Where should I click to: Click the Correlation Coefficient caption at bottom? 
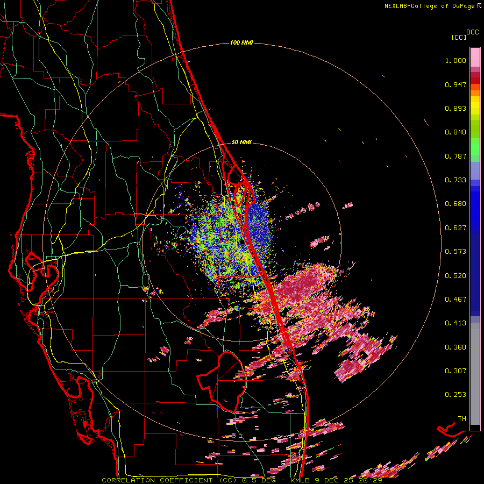coord(242,480)
